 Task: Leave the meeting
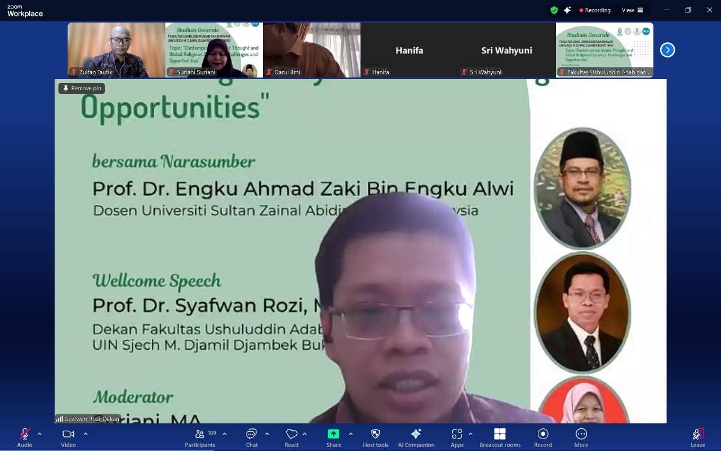pos(698,437)
